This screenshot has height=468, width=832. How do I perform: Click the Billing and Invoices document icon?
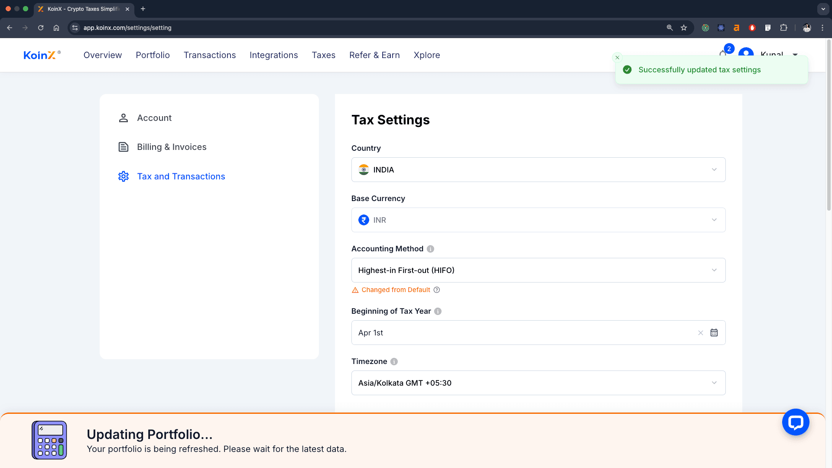[123, 147]
